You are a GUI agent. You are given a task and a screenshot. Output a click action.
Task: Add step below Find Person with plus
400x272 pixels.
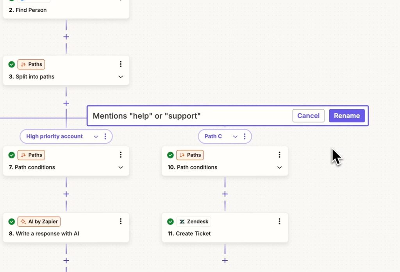coord(66,37)
